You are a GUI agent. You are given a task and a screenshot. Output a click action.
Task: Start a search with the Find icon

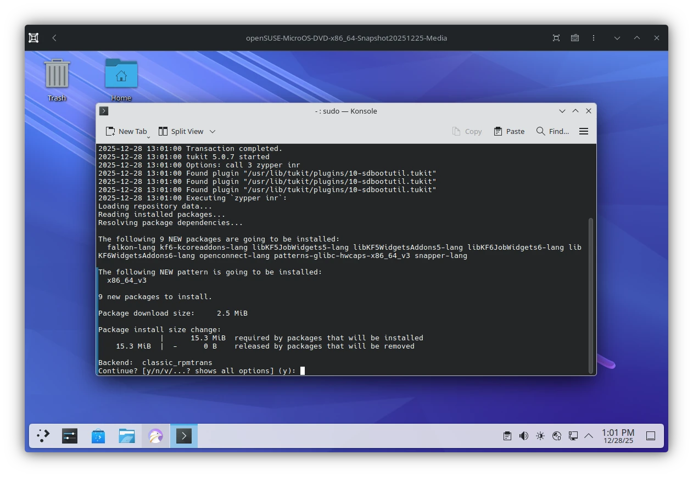pyautogui.click(x=552, y=131)
